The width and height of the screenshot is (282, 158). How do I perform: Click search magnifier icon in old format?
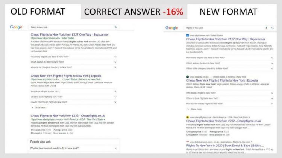click(116, 27)
